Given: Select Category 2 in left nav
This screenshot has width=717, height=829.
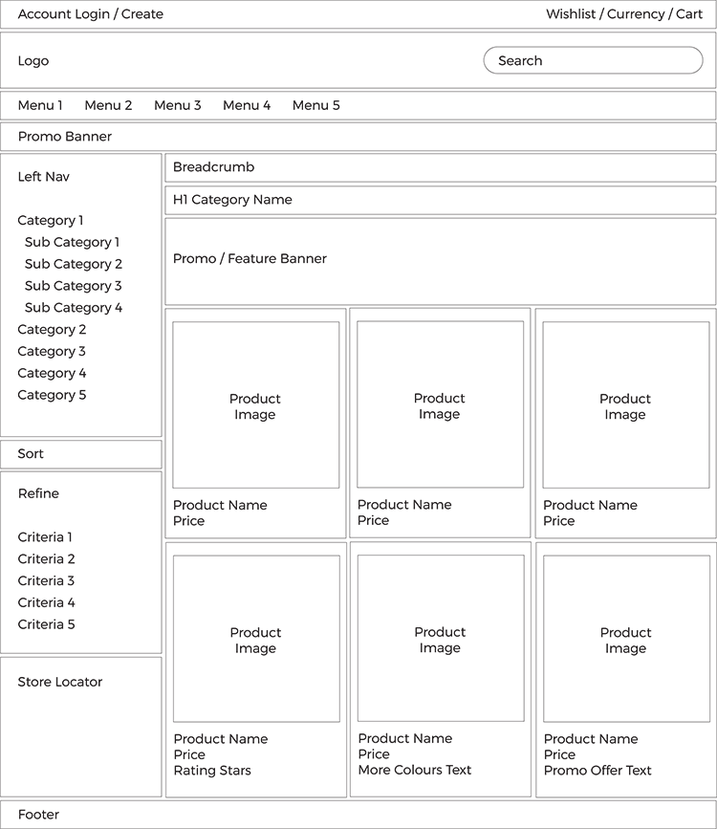Looking at the screenshot, I should pos(52,329).
